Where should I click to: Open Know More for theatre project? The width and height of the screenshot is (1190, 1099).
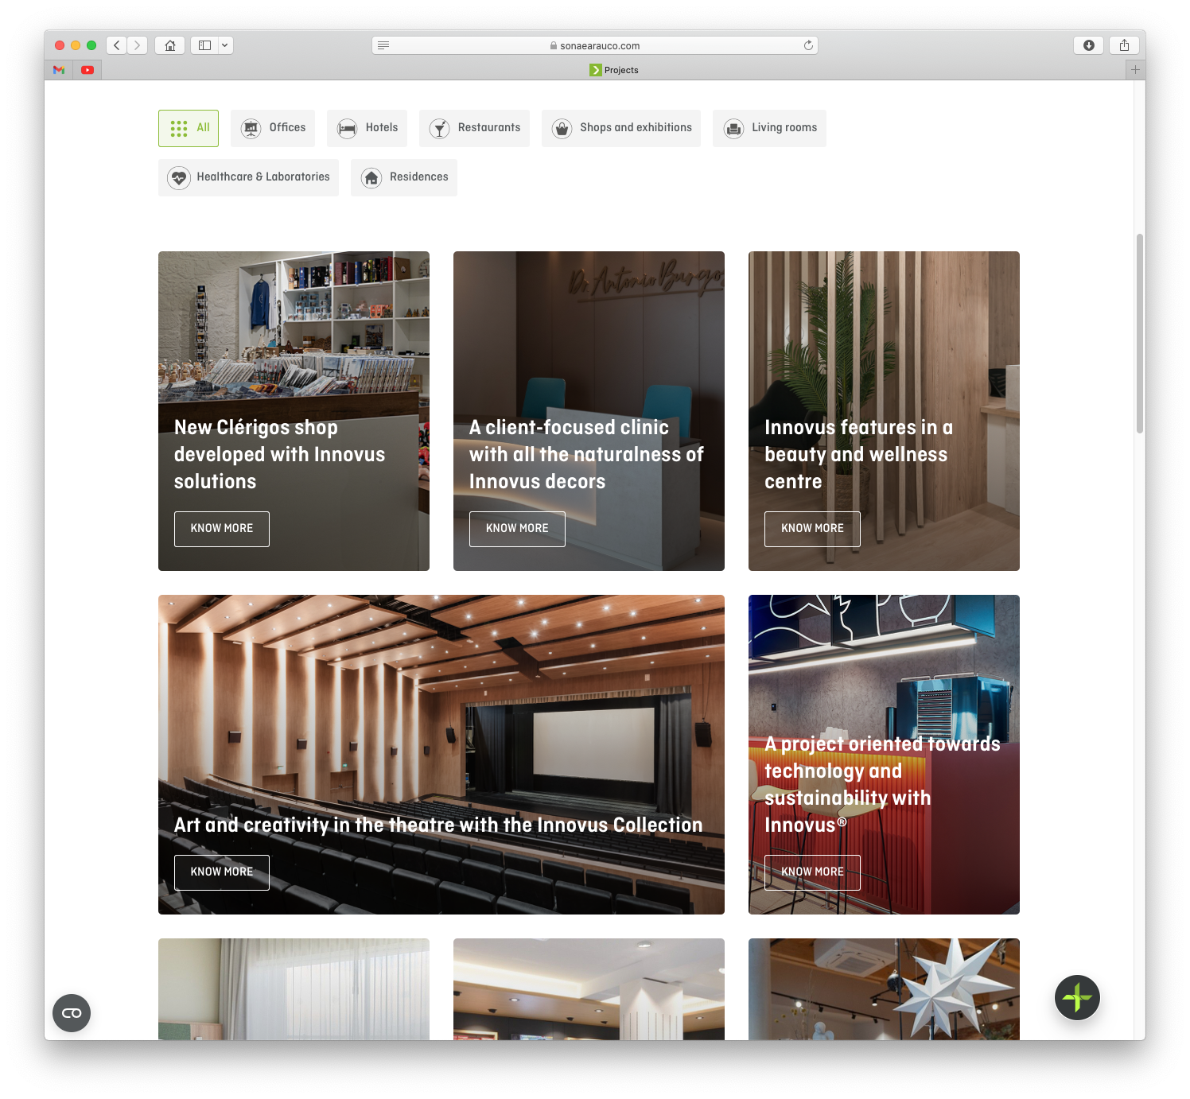(222, 872)
